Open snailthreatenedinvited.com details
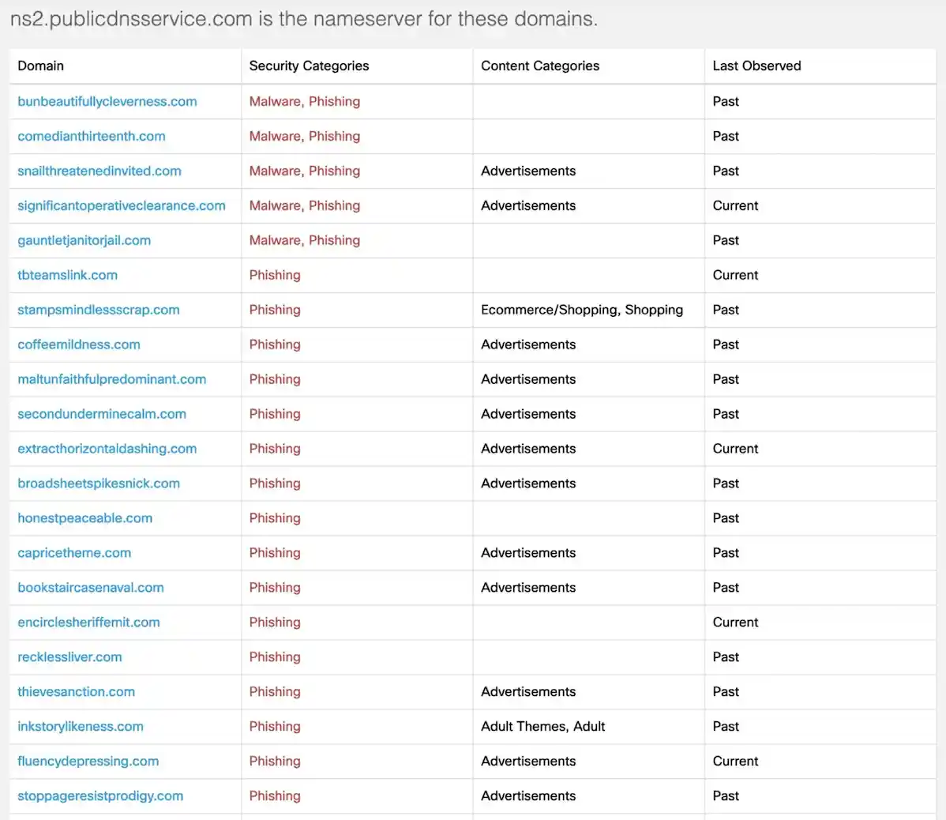Viewport: 946px width, 820px height. coord(99,171)
